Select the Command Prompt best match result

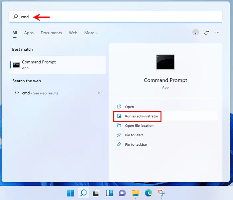(x=58, y=65)
